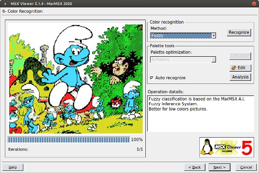
Task: Click the window menu dot in title bar
Action: [5, 3]
